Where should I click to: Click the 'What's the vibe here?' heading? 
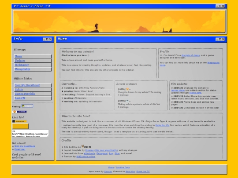coord(76,116)
